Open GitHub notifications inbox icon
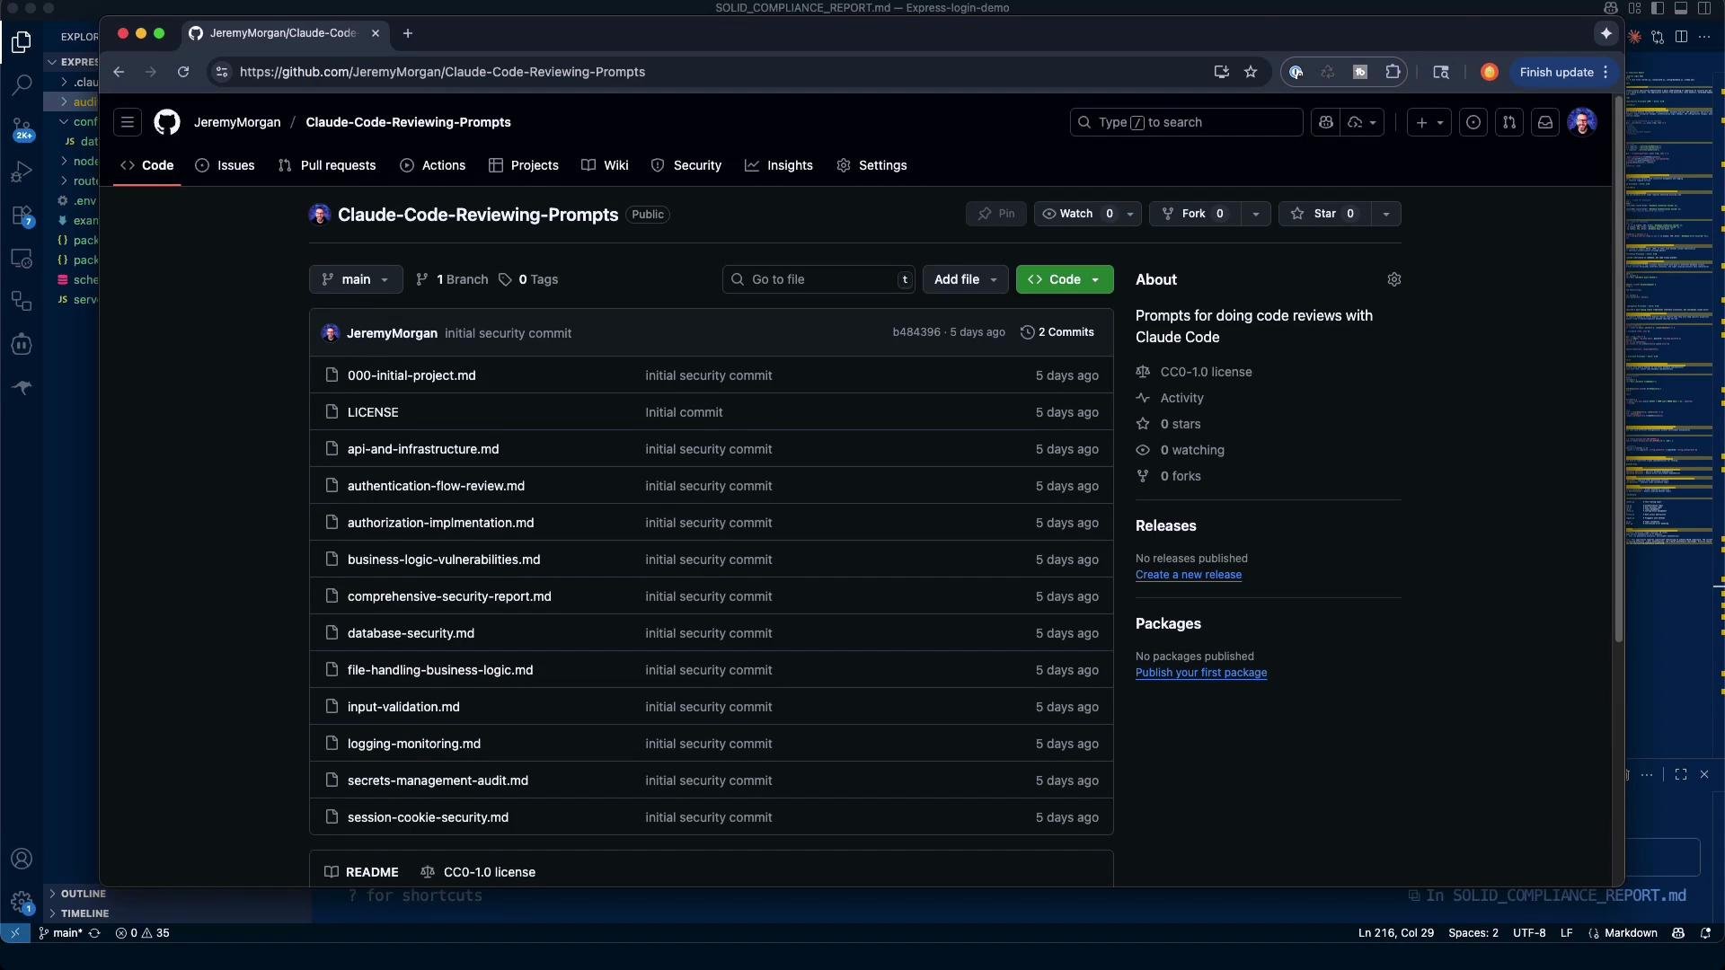1725x970 pixels. [x=1545, y=122]
